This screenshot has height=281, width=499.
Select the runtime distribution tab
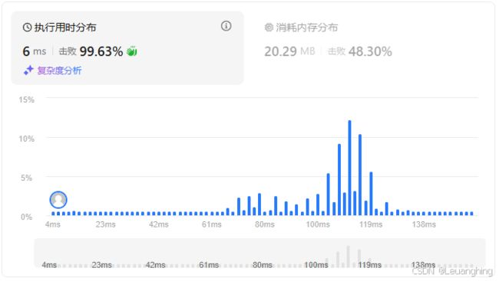(127, 48)
